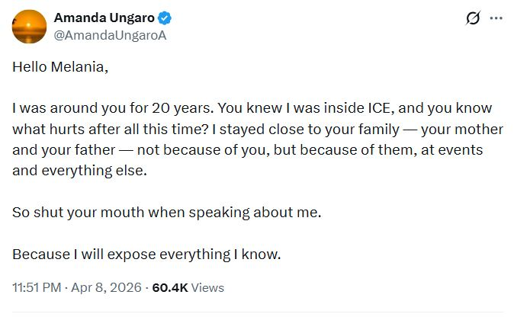514x317 pixels.
Task: Open Amanda Ungaro's profile picture
Action: point(27,27)
